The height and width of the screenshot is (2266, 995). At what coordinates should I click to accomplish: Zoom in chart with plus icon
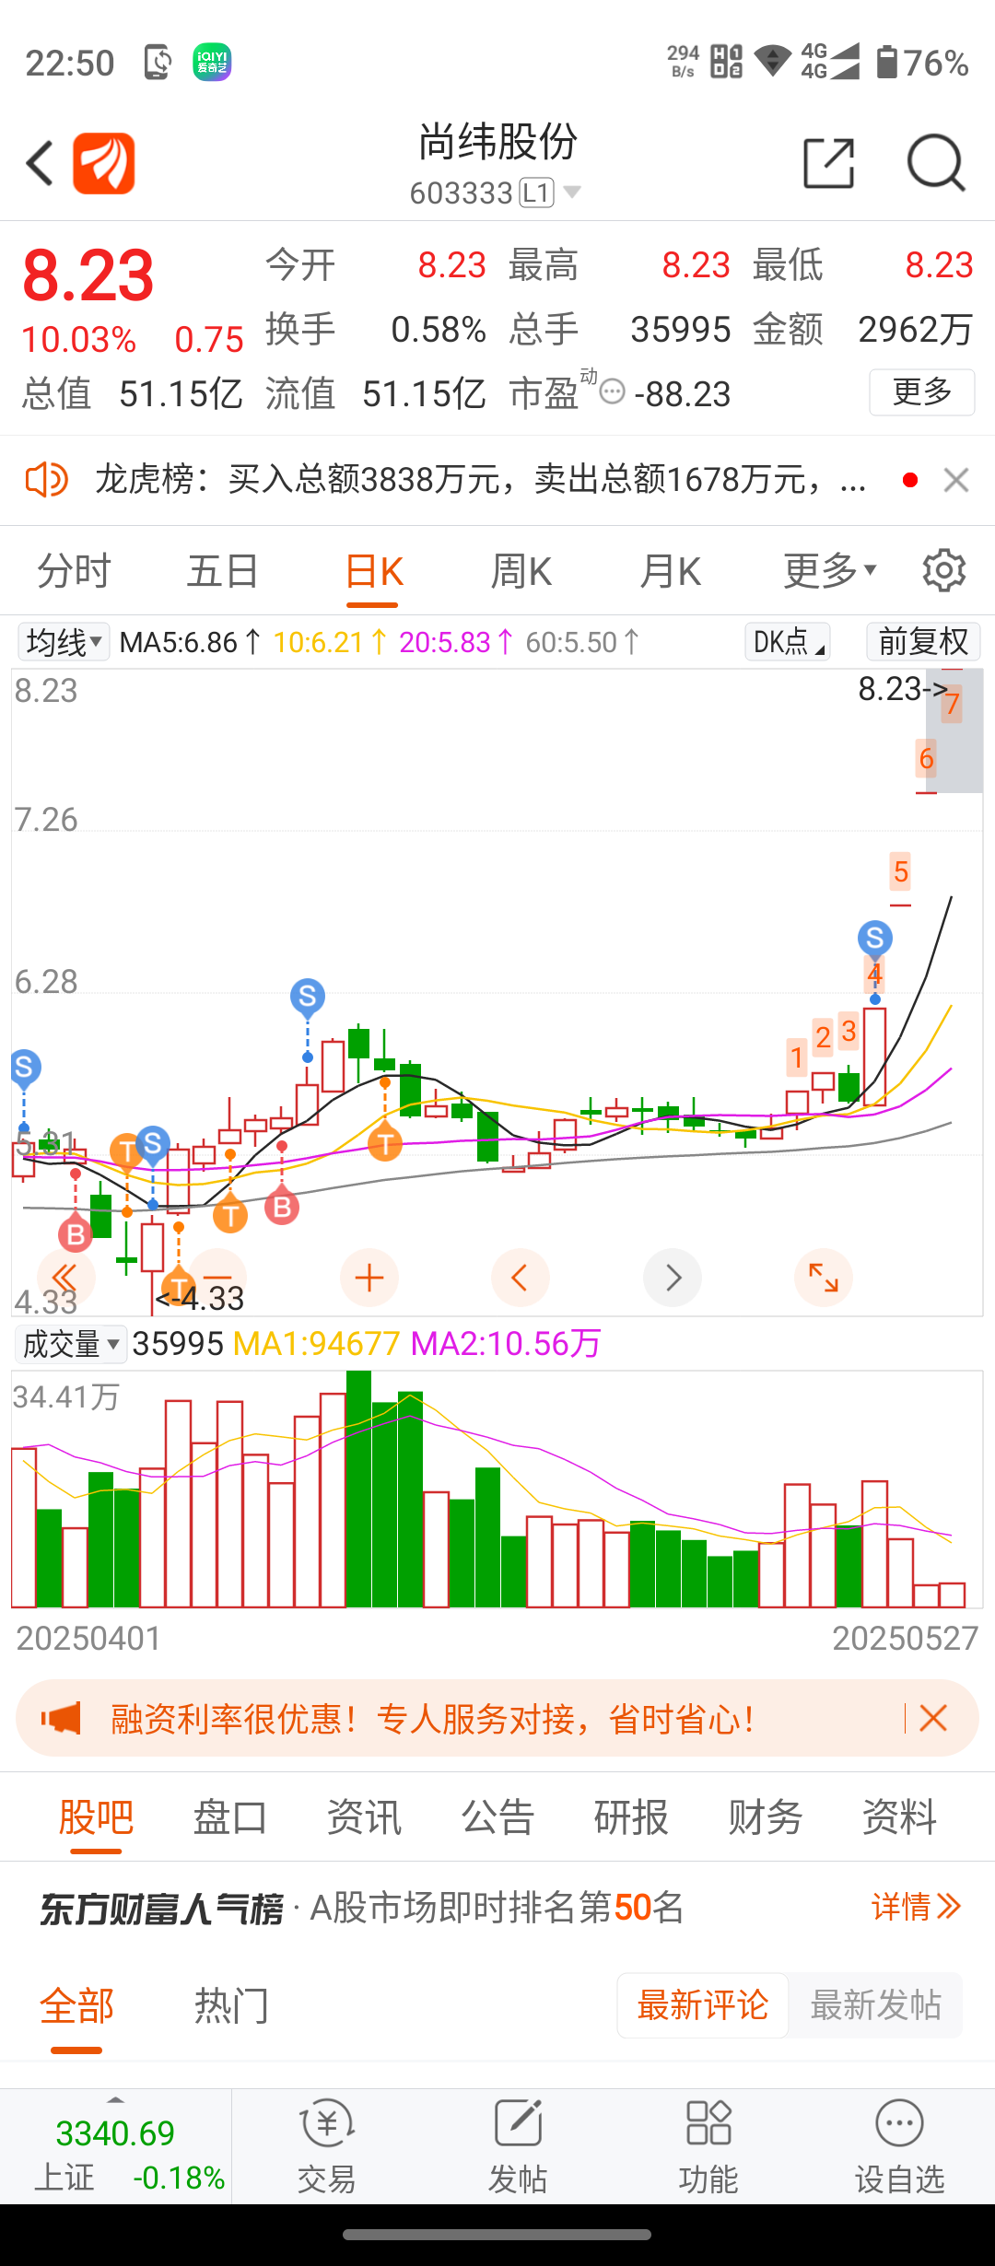[x=369, y=1278]
